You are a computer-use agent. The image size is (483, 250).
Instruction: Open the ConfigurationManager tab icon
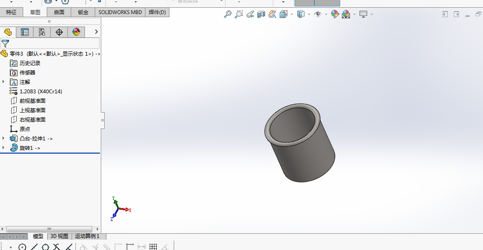[42, 32]
